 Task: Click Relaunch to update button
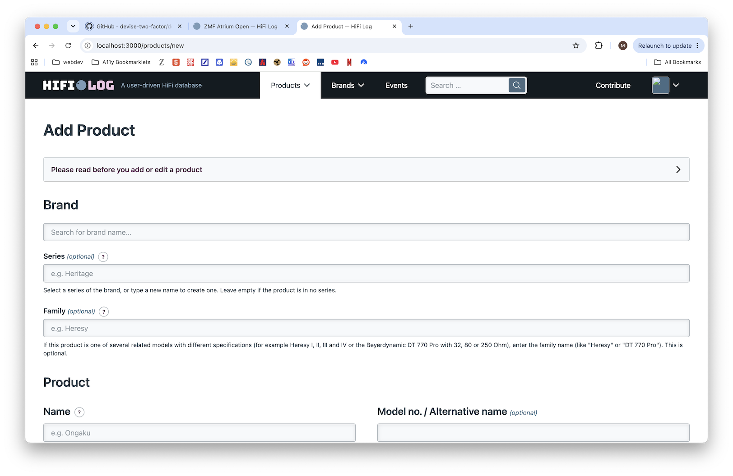[664, 46]
